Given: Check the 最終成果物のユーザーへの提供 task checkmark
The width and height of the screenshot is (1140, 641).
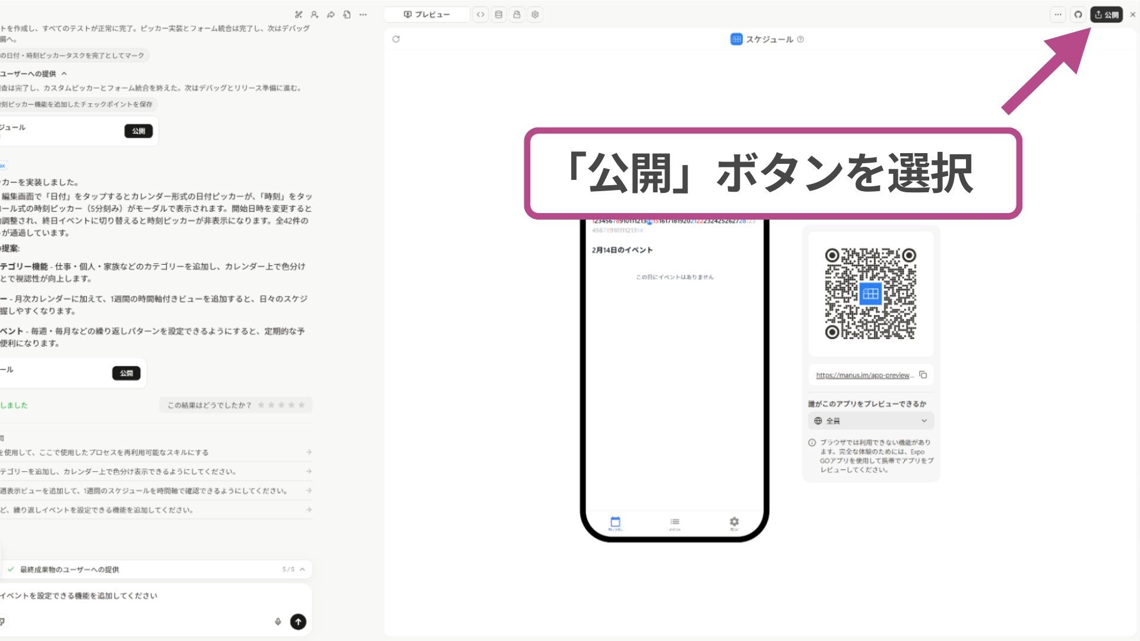Looking at the screenshot, I should 10,569.
